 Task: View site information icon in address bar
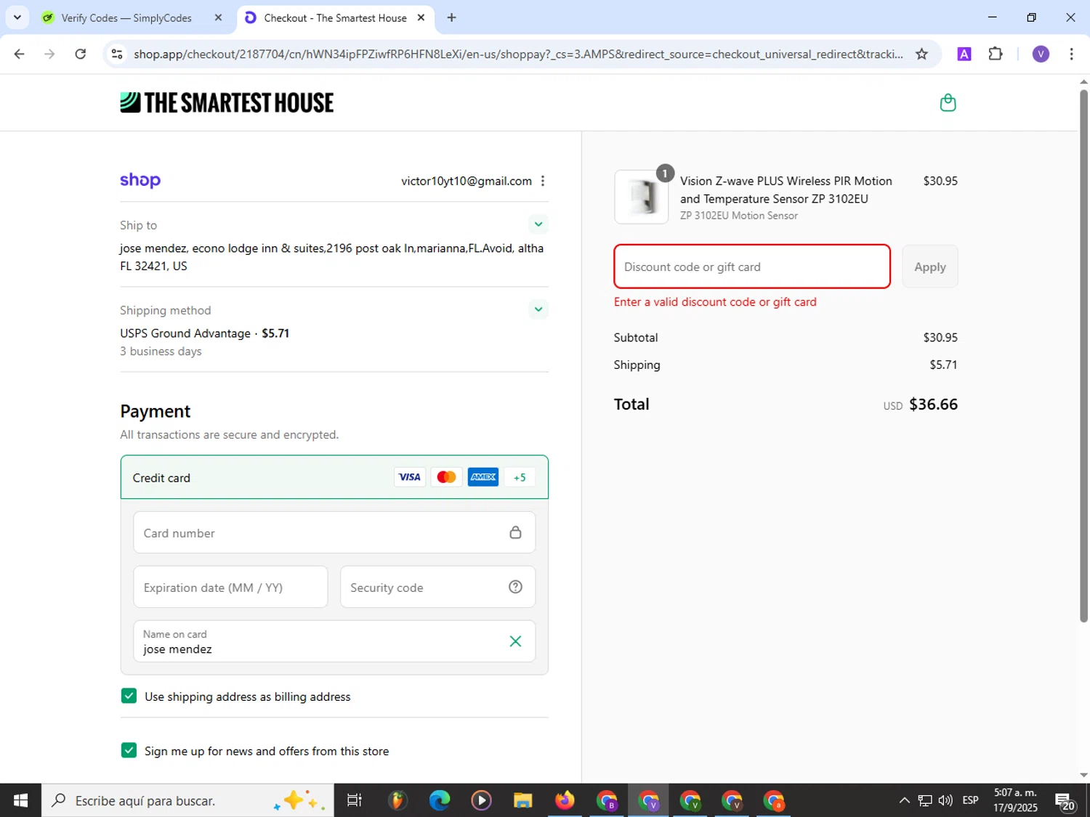click(x=117, y=54)
